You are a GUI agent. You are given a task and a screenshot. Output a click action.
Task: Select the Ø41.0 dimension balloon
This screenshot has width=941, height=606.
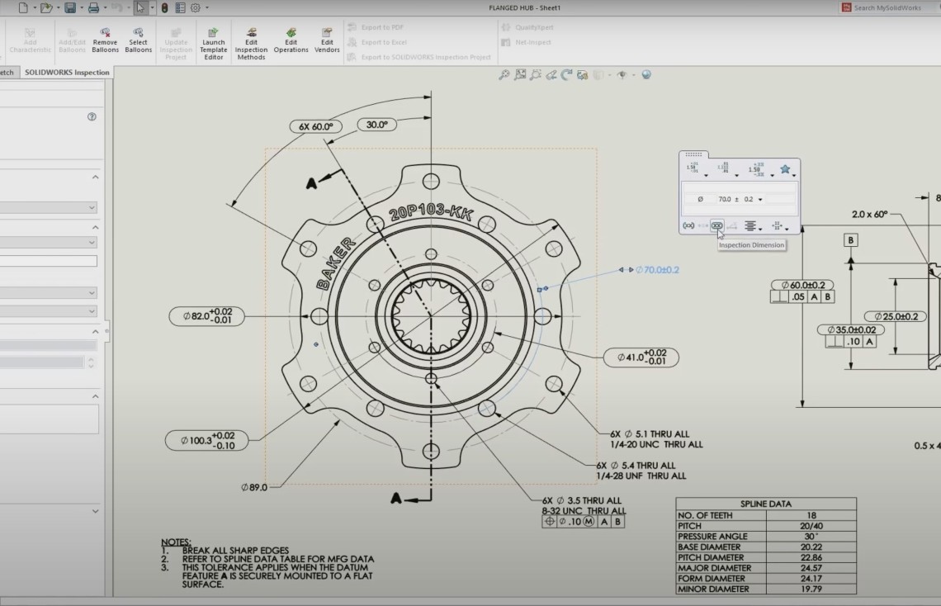(x=641, y=357)
